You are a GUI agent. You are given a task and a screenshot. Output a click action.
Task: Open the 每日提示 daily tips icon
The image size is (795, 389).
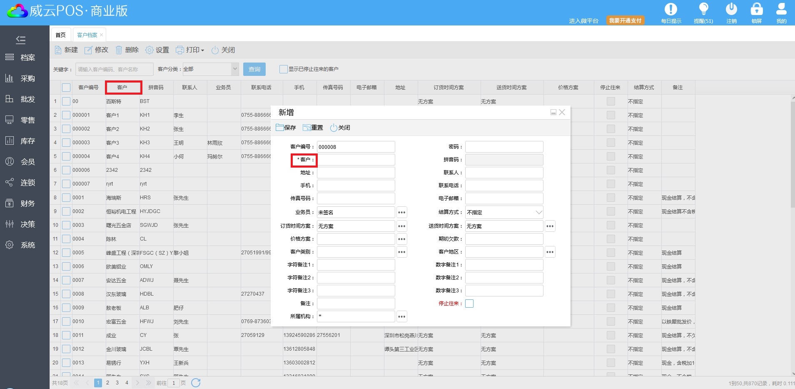point(670,9)
